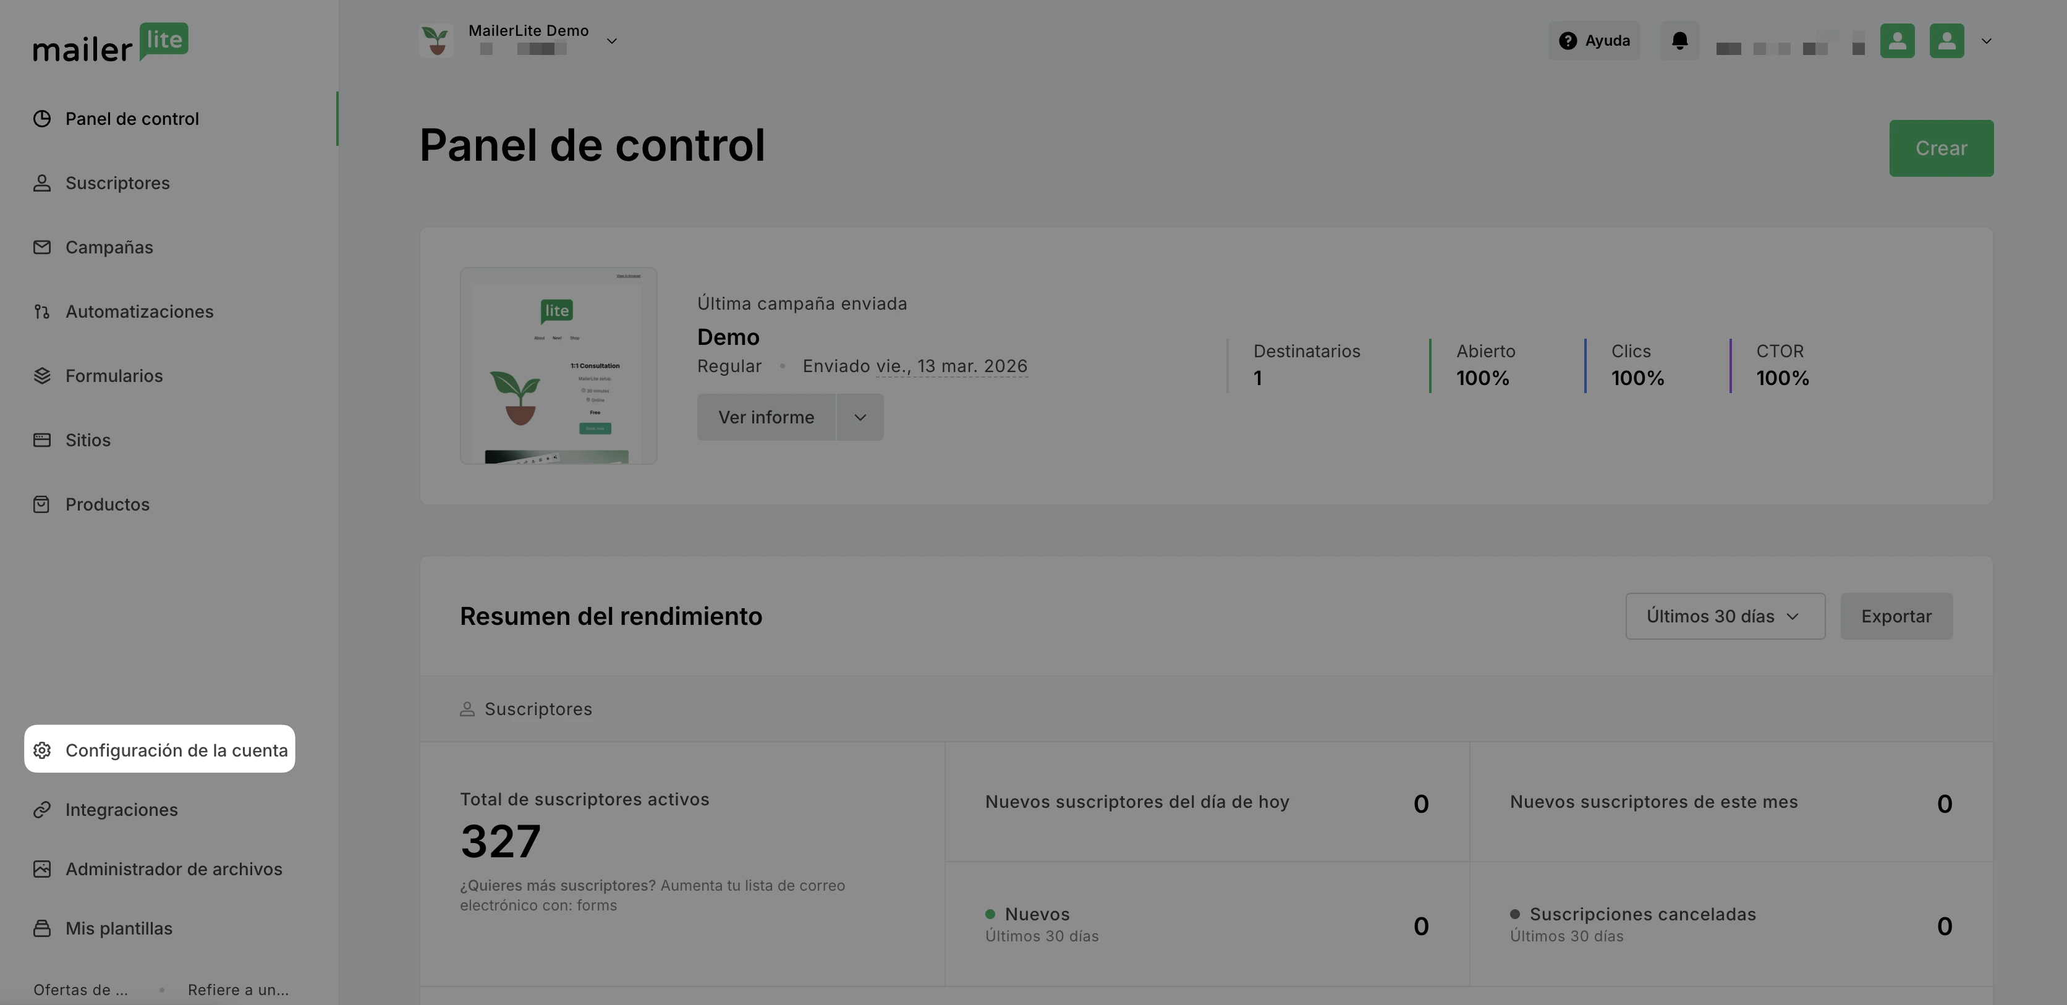Click the Formularios layers icon
Image resolution: width=2067 pixels, height=1005 pixels.
click(x=42, y=375)
